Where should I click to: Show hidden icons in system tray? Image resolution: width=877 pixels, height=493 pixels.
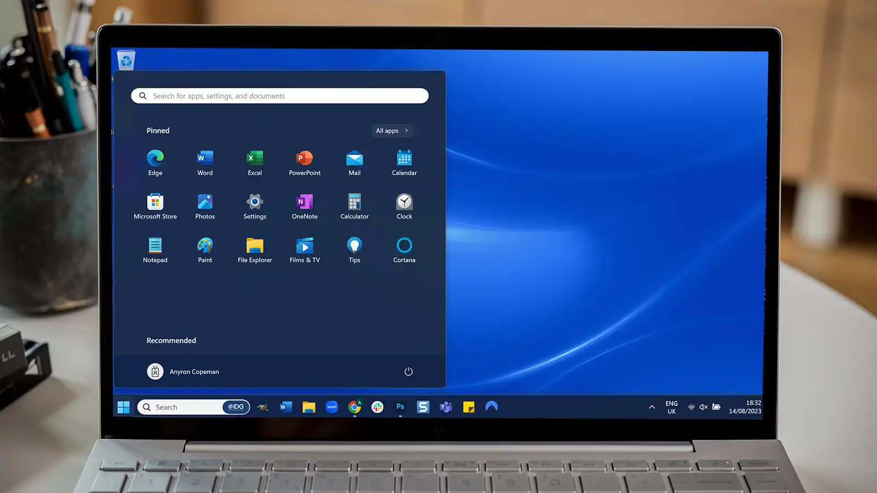click(652, 407)
